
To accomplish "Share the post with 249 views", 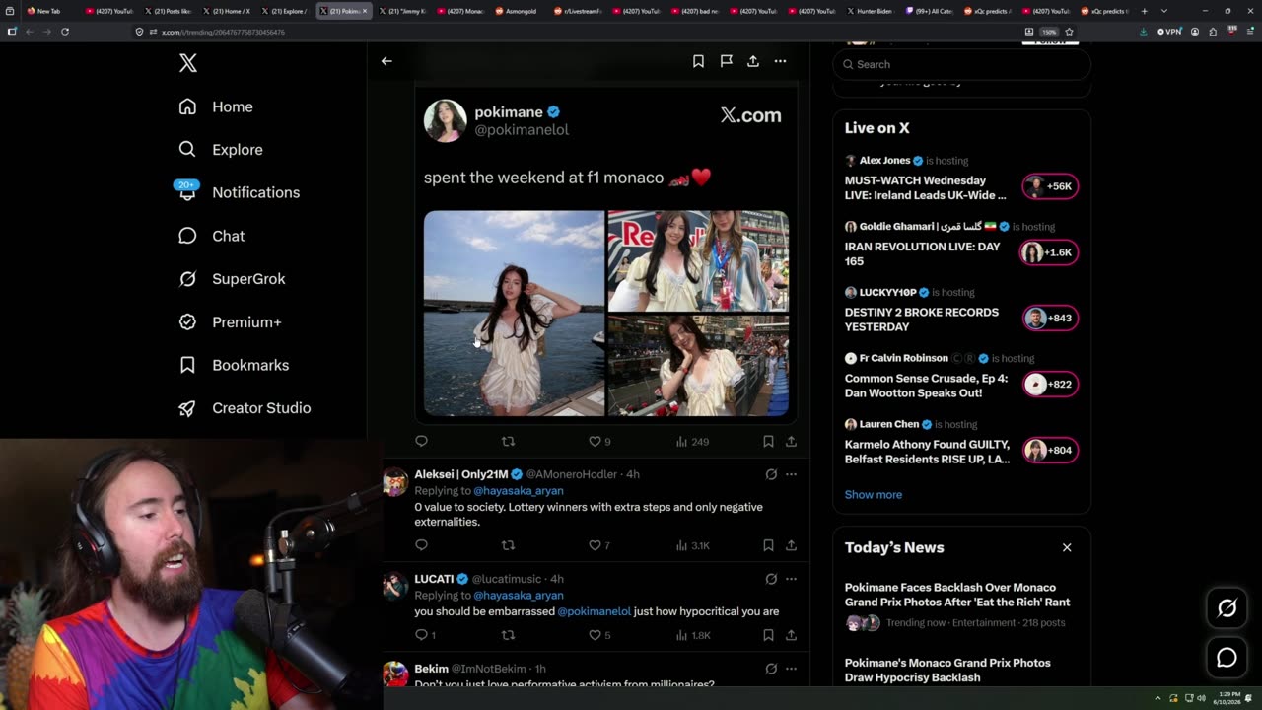I will pos(791,442).
